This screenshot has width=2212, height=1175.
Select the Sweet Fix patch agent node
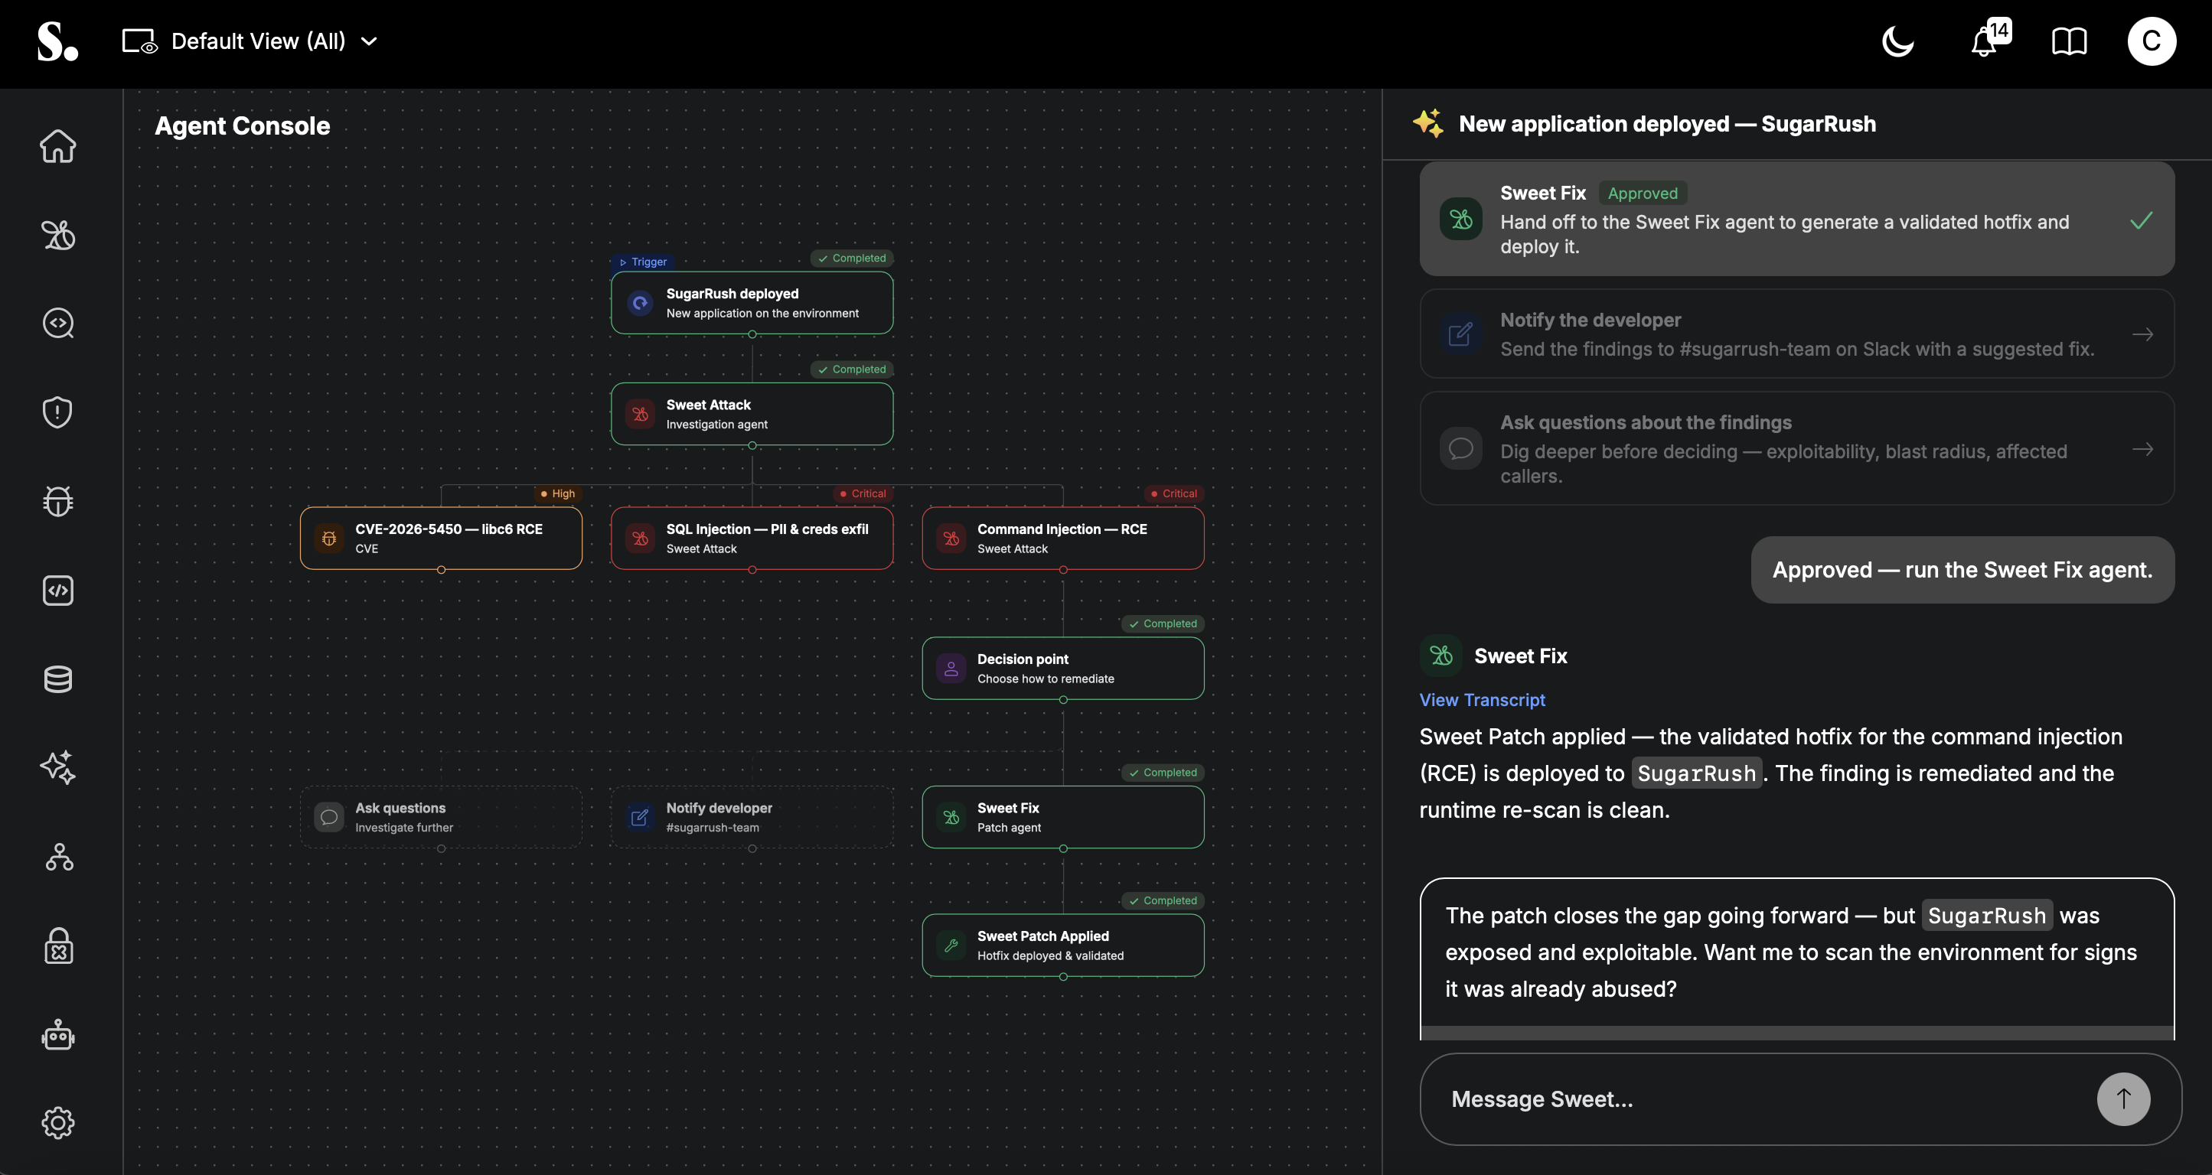pos(1063,817)
